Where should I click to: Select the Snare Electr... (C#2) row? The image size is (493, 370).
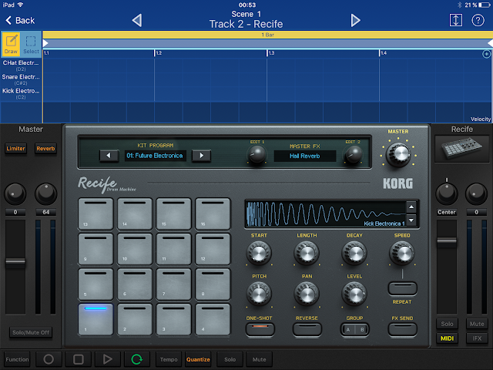tap(21, 79)
